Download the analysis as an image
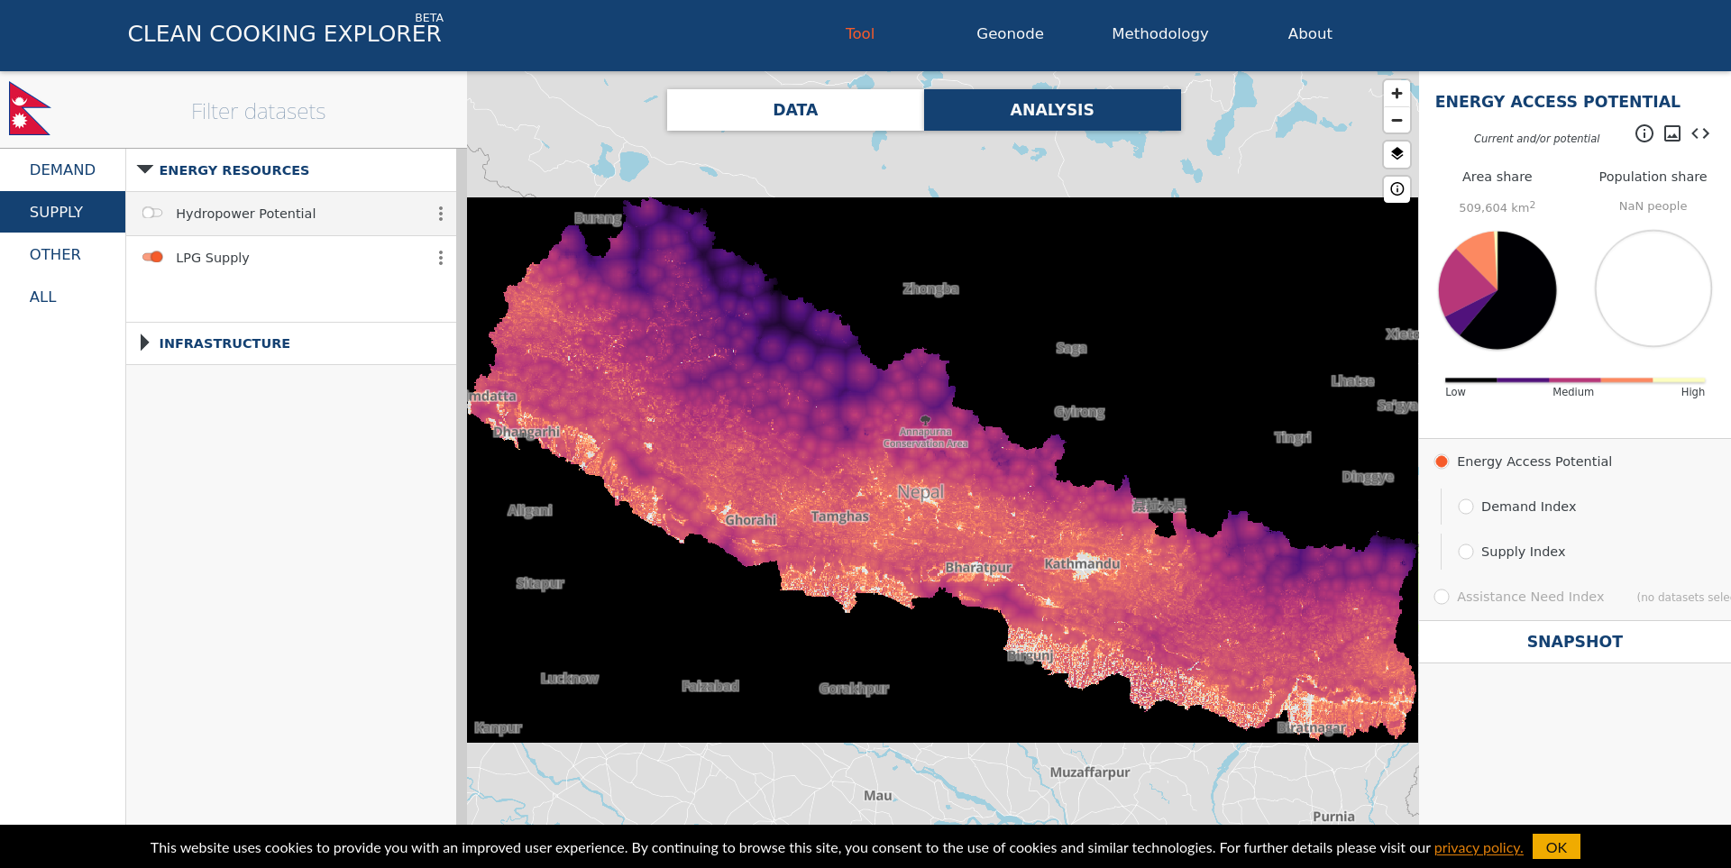Viewport: 1731px width, 868px height. pyautogui.click(x=1671, y=133)
